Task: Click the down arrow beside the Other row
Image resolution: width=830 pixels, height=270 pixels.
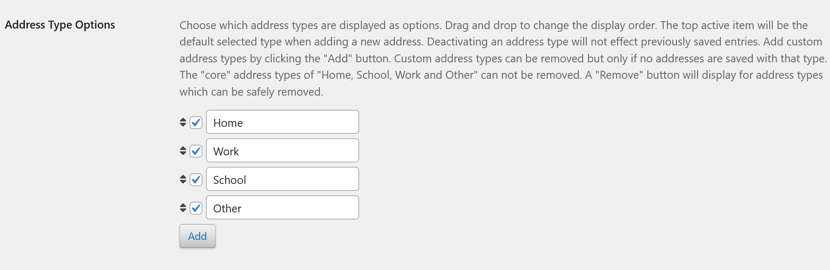Action: [x=183, y=211]
